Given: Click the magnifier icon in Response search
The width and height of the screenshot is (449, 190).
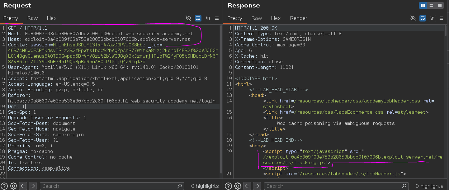Looking at the screenshot, I should pyautogui.click(x=404, y=186).
